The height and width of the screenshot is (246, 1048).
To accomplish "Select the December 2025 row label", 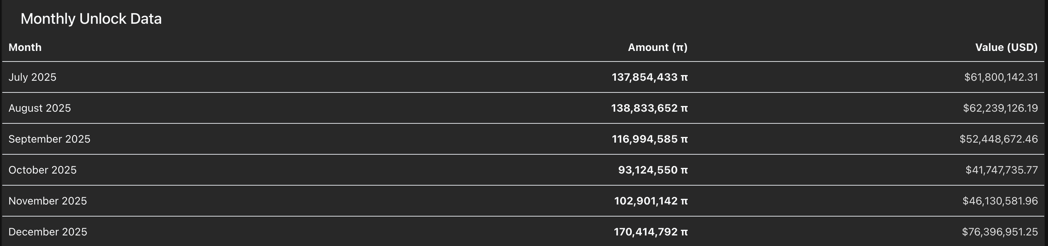I will [48, 232].
